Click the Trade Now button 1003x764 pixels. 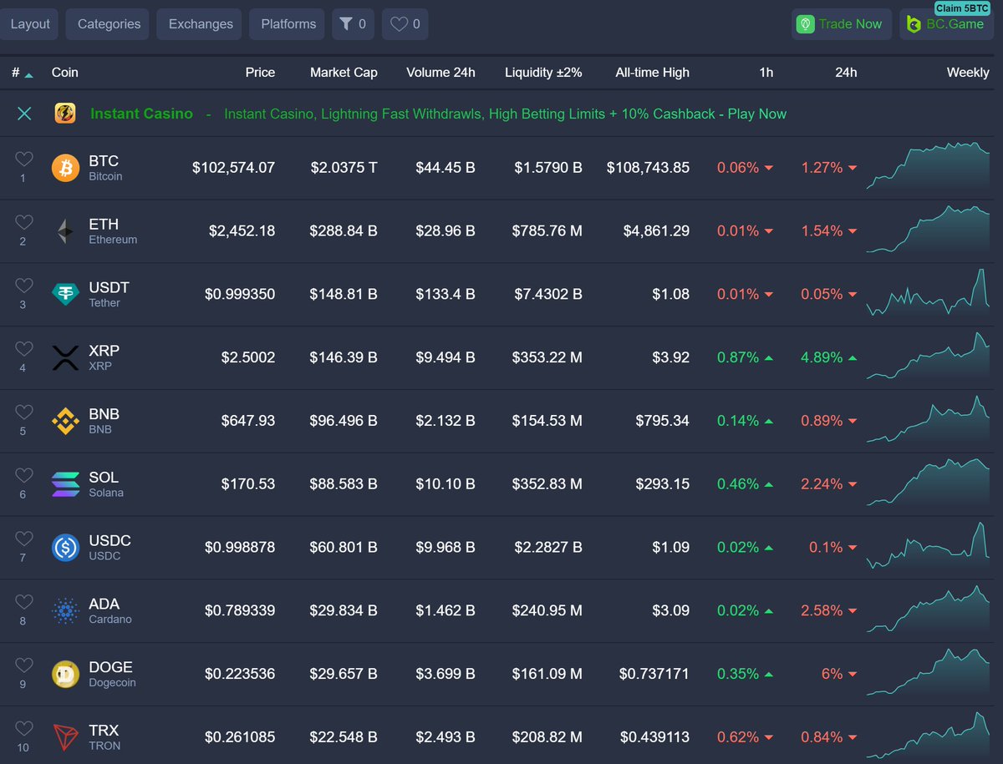842,24
